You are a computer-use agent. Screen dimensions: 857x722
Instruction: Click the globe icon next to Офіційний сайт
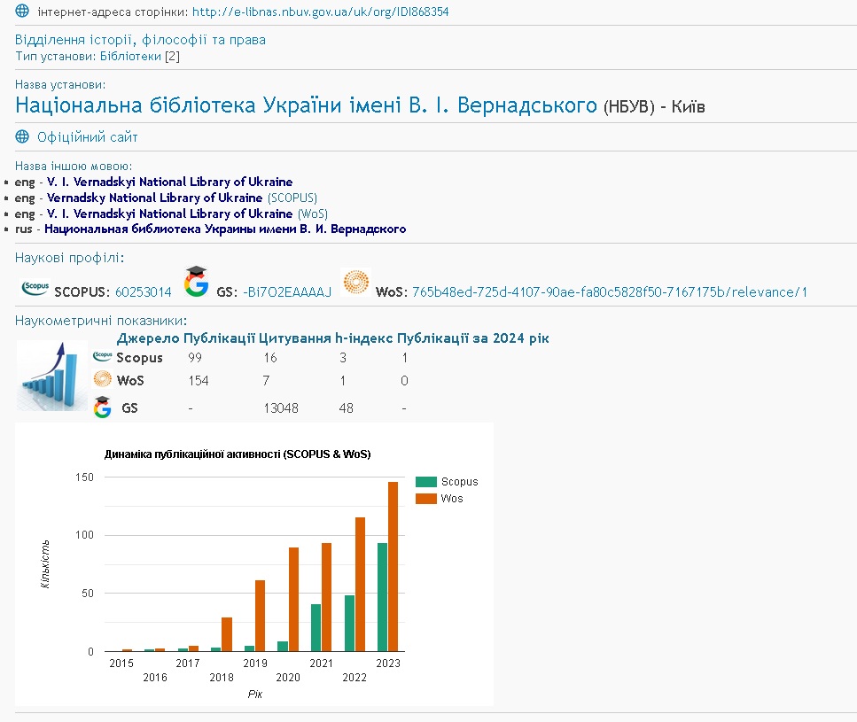[x=22, y=136]
